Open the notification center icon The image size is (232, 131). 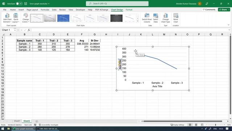[x=227, y=129]
